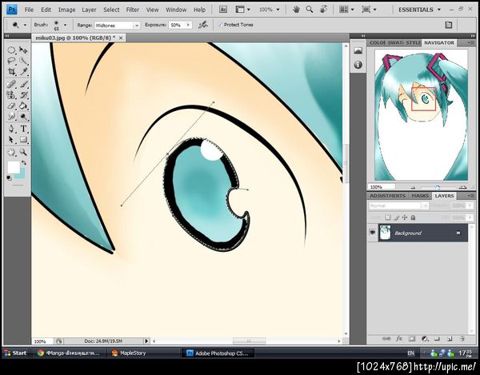The height and width of the screenshot is (375, 480).
Task: Click the Windows Start button
Action: pyautogui.click(x=15, y=353)
